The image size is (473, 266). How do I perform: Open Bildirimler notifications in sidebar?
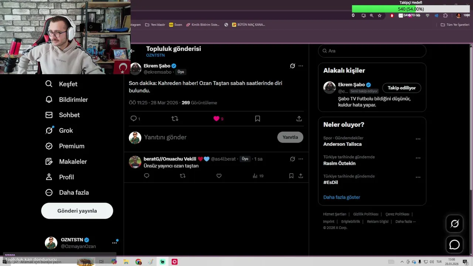(x=67, y=99)
